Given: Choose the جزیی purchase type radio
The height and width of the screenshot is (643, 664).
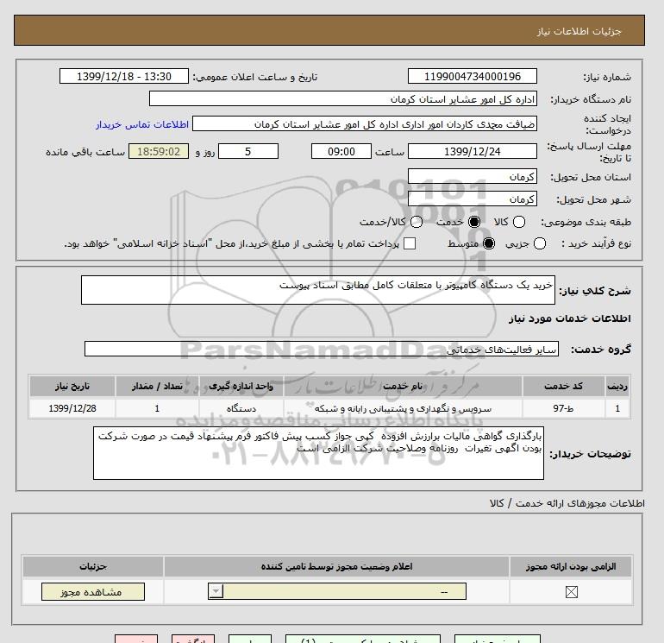Looking at the screenshot, I should coord(540,243).
